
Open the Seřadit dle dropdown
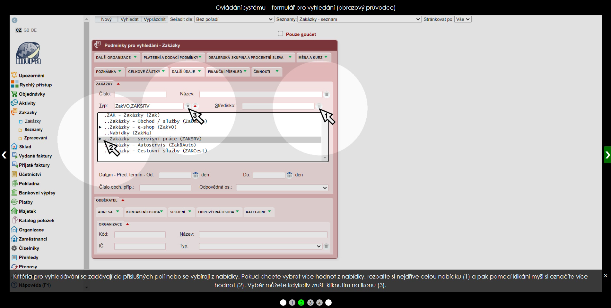tap(234, 19)
